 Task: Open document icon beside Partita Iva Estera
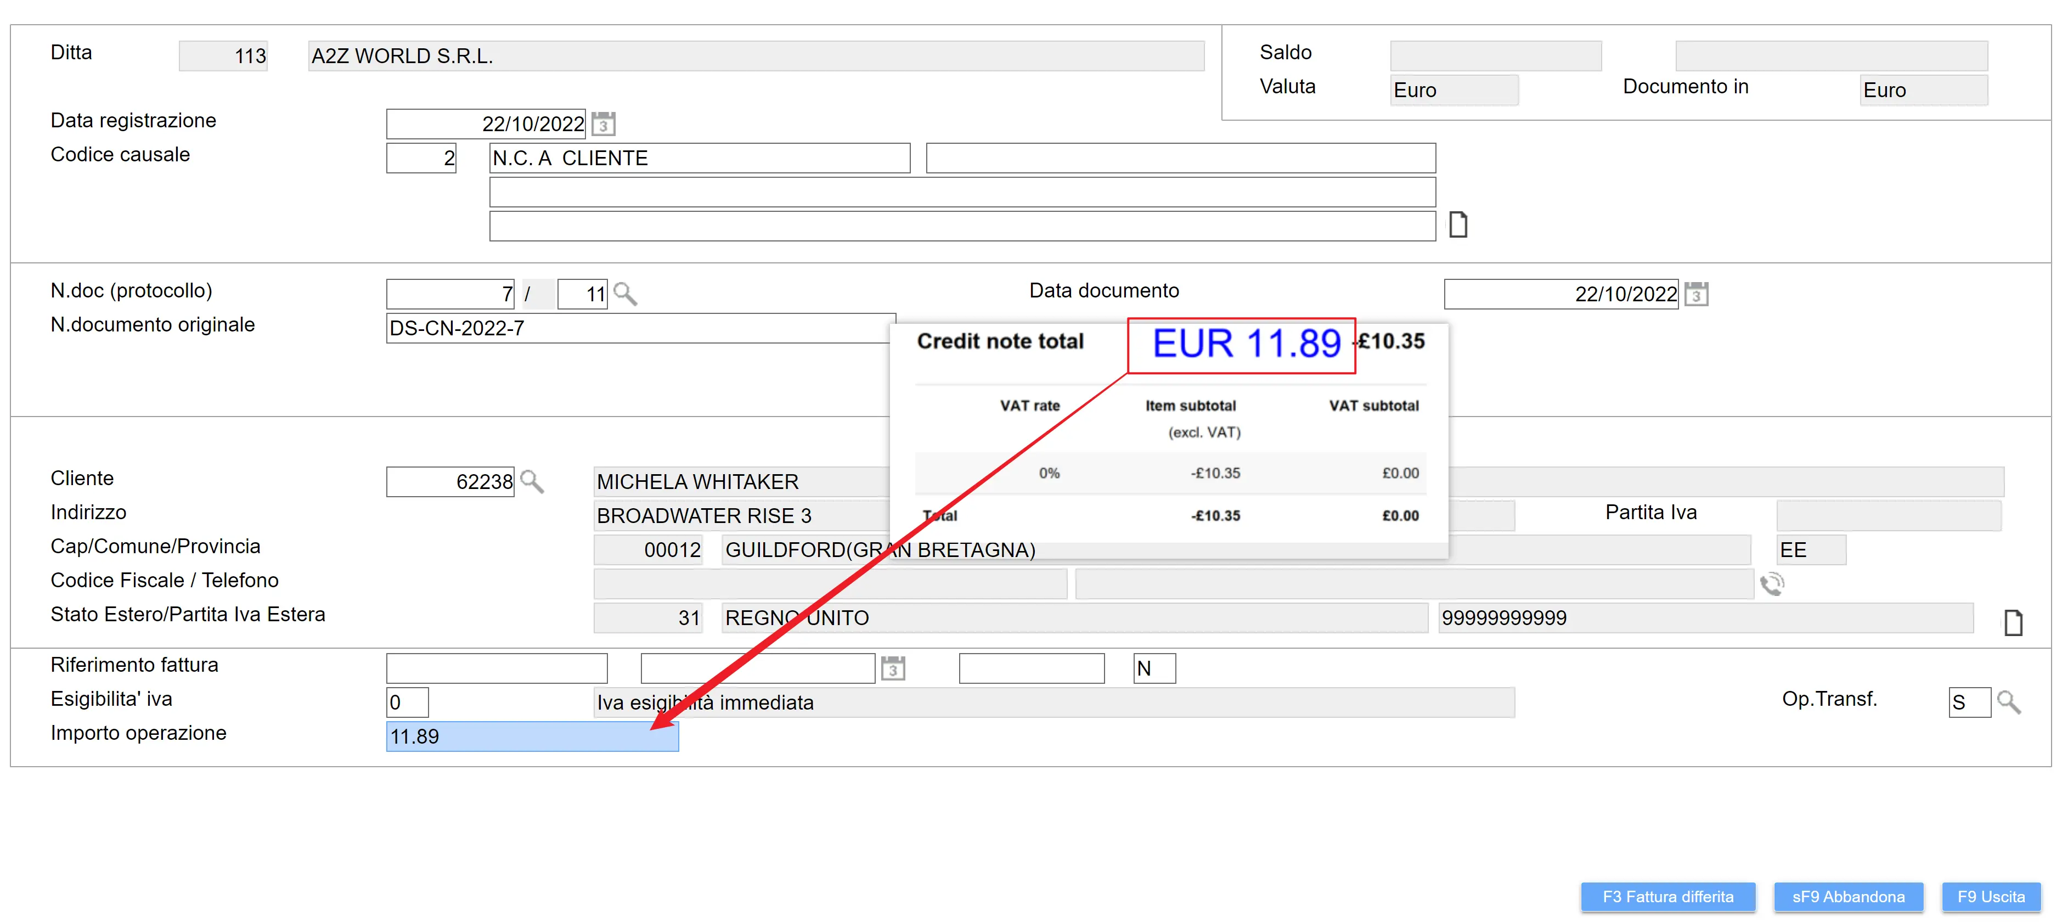(2013, 622)
